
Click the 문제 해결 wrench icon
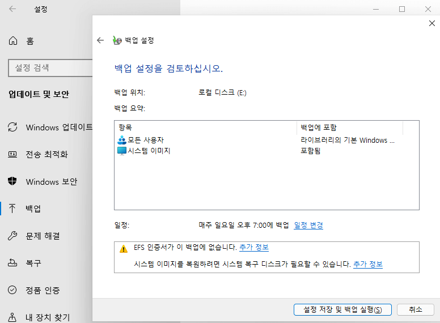(12, 236)
